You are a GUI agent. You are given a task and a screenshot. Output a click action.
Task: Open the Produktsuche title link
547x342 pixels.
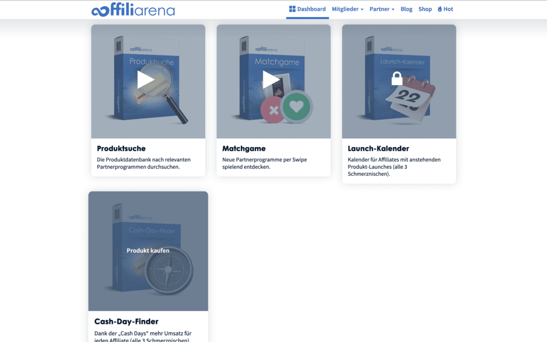click(x=121, y=149)
